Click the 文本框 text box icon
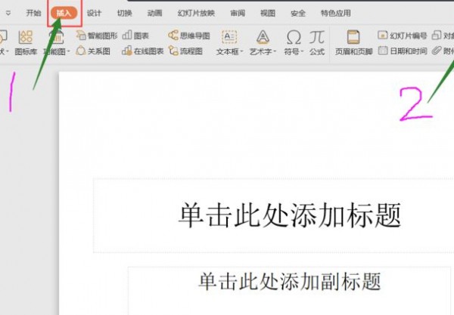Image resolution: width=454 pixels, height=315 pixels. coord(229,38)
